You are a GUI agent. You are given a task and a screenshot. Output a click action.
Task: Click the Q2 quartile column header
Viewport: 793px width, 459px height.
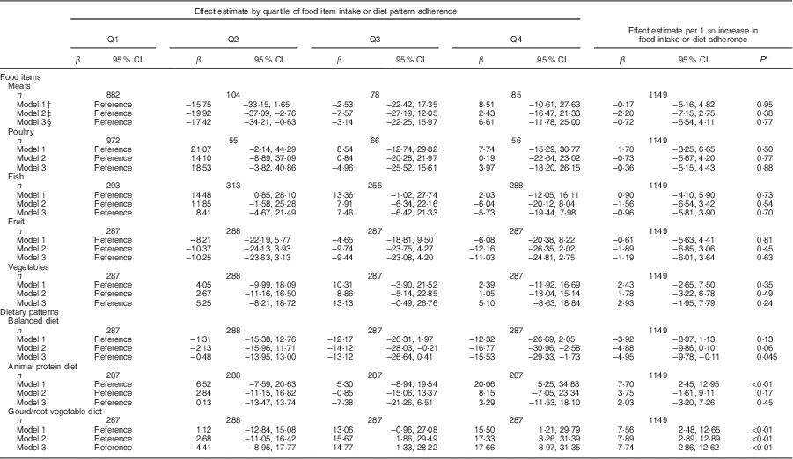click(234, 40)
